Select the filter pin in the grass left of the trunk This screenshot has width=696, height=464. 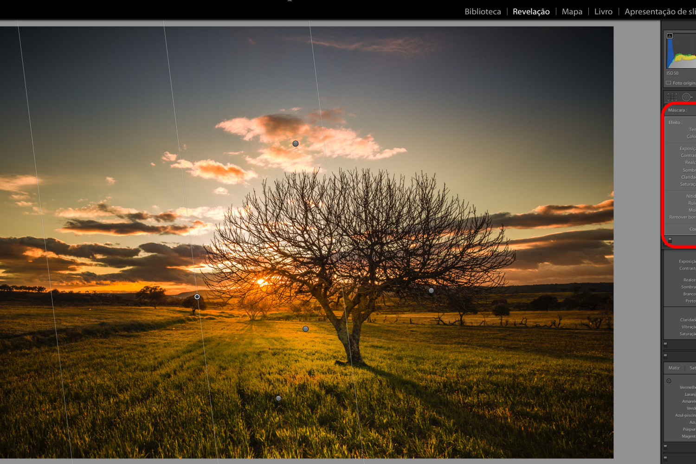(x=305, y=329)
